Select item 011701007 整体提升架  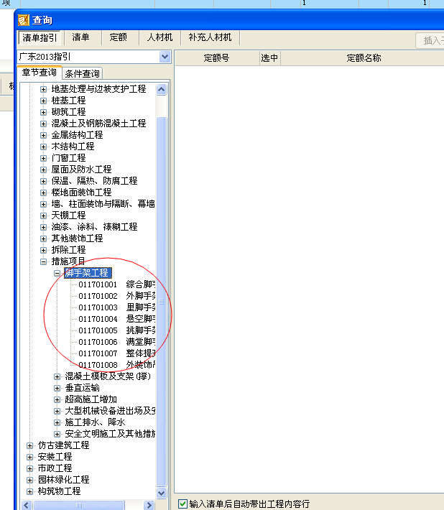(117, 353)
